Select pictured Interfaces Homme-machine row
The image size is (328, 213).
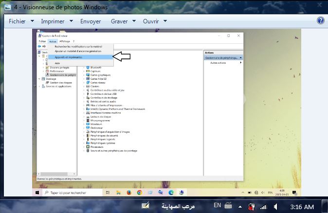[x=103, y=113]
